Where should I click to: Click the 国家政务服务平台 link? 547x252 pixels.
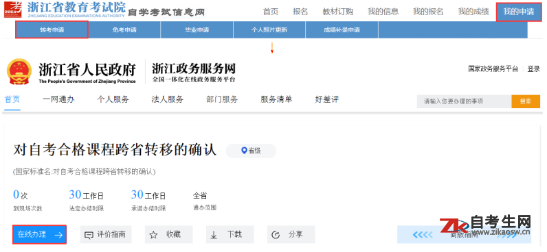coord(493,69)
